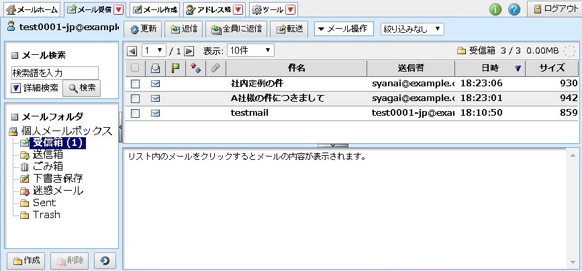Sort by the green flag column icon
Screen dimensions: 582x271
pos(175,68)
